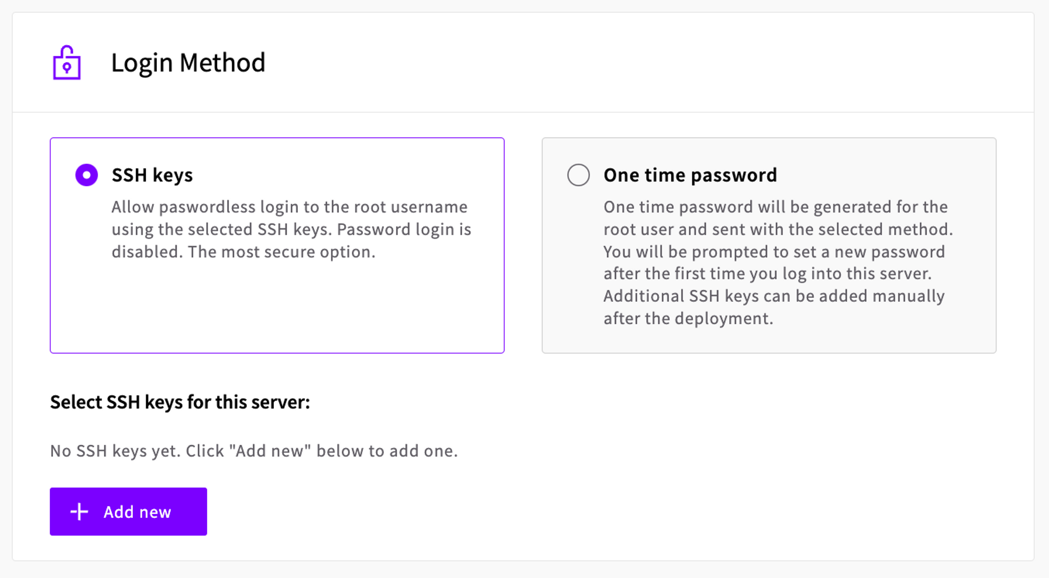
Task: Click the purple padlock icon
Action: coord(67,63)
